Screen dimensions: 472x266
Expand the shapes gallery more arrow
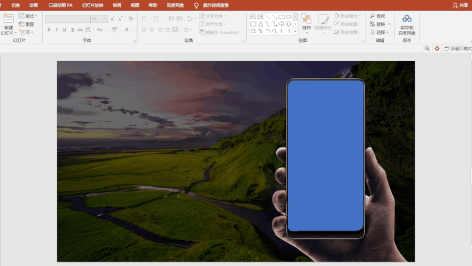[295, 31]
